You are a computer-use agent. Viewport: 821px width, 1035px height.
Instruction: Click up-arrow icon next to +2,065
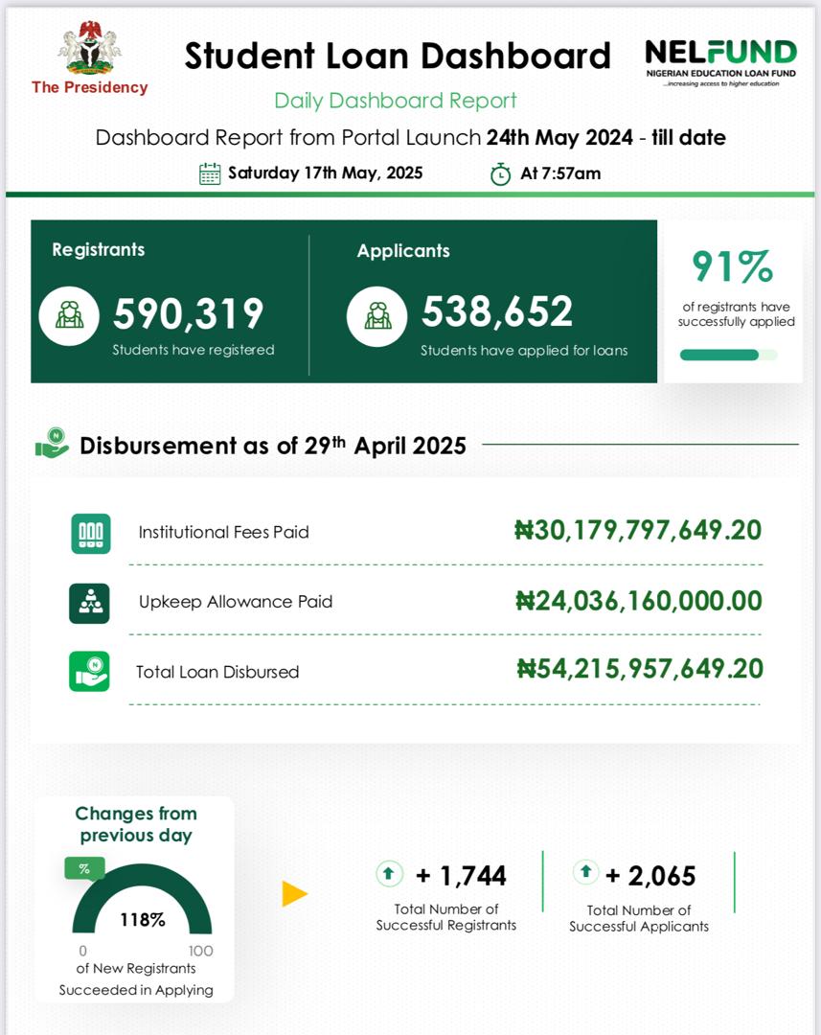[585, 873]
